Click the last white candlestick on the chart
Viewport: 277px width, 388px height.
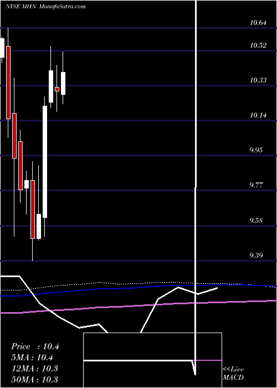[x=63, y=83]
